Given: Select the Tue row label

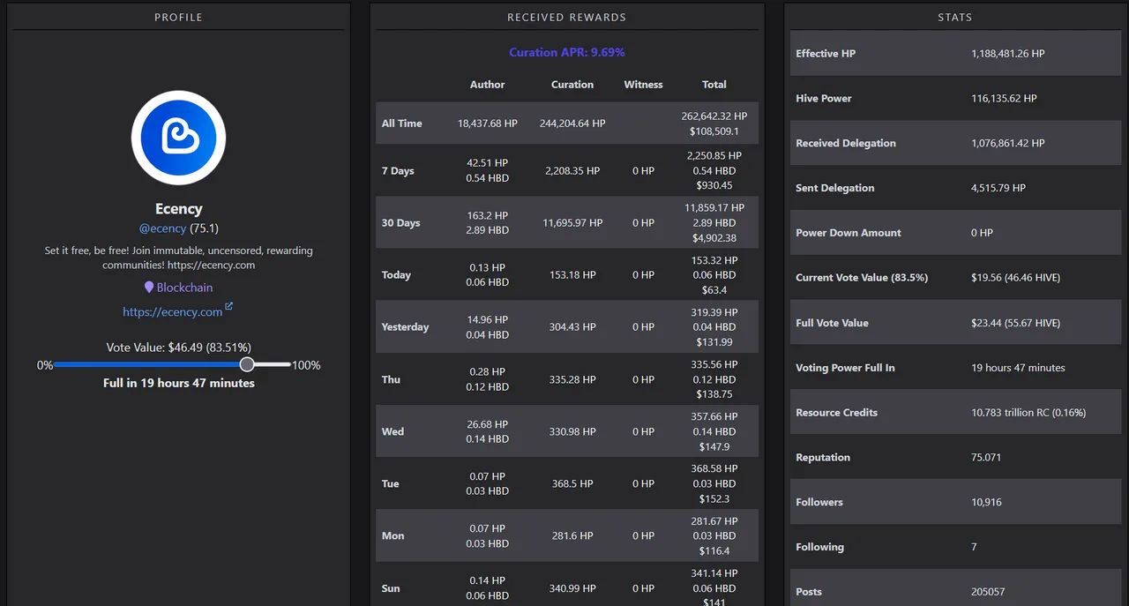Looking at the screenshot, I should click(x=391, y=483).
